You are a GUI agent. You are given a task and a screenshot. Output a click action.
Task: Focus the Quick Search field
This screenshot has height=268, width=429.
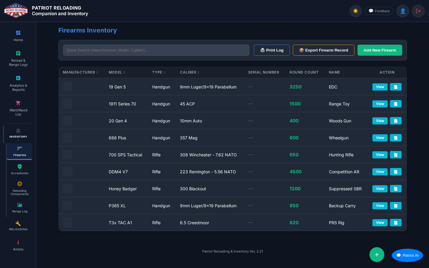coord(156,50)
